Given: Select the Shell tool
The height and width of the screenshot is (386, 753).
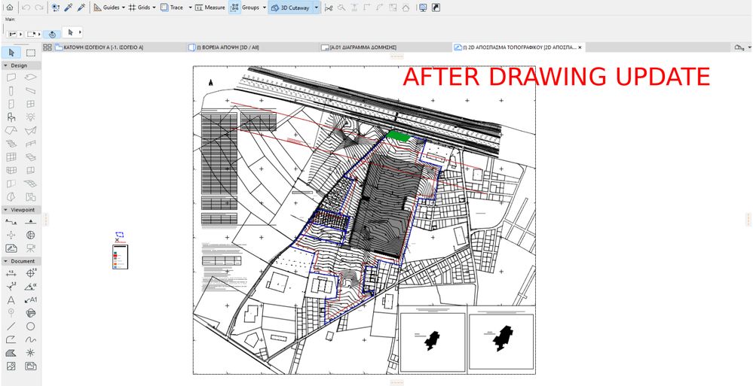Looking at the screenshot, I should (31, 130).
